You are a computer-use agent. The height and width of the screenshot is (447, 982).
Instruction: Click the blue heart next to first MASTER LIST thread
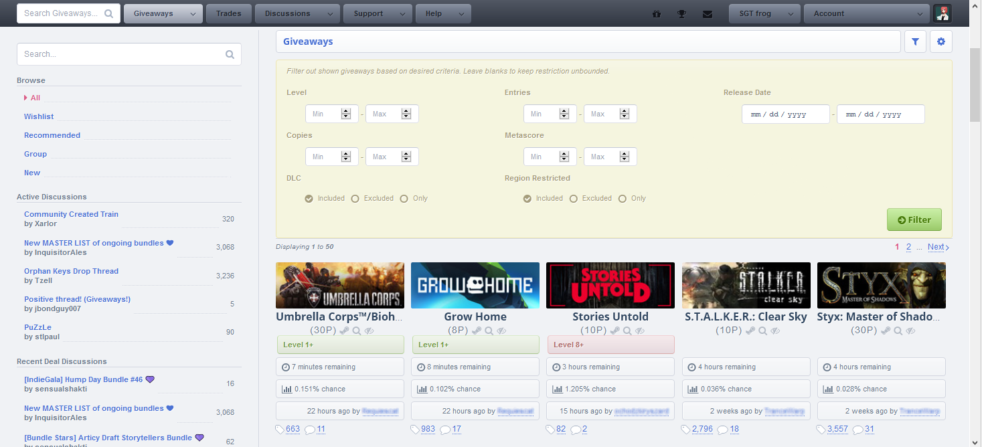[x=170, y=243]
